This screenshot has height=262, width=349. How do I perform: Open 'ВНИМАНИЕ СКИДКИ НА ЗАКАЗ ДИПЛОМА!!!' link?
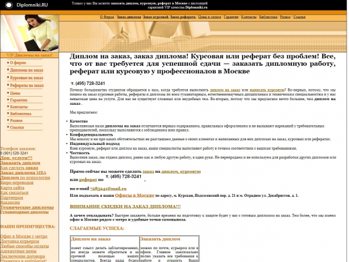[x=125, y=207]
